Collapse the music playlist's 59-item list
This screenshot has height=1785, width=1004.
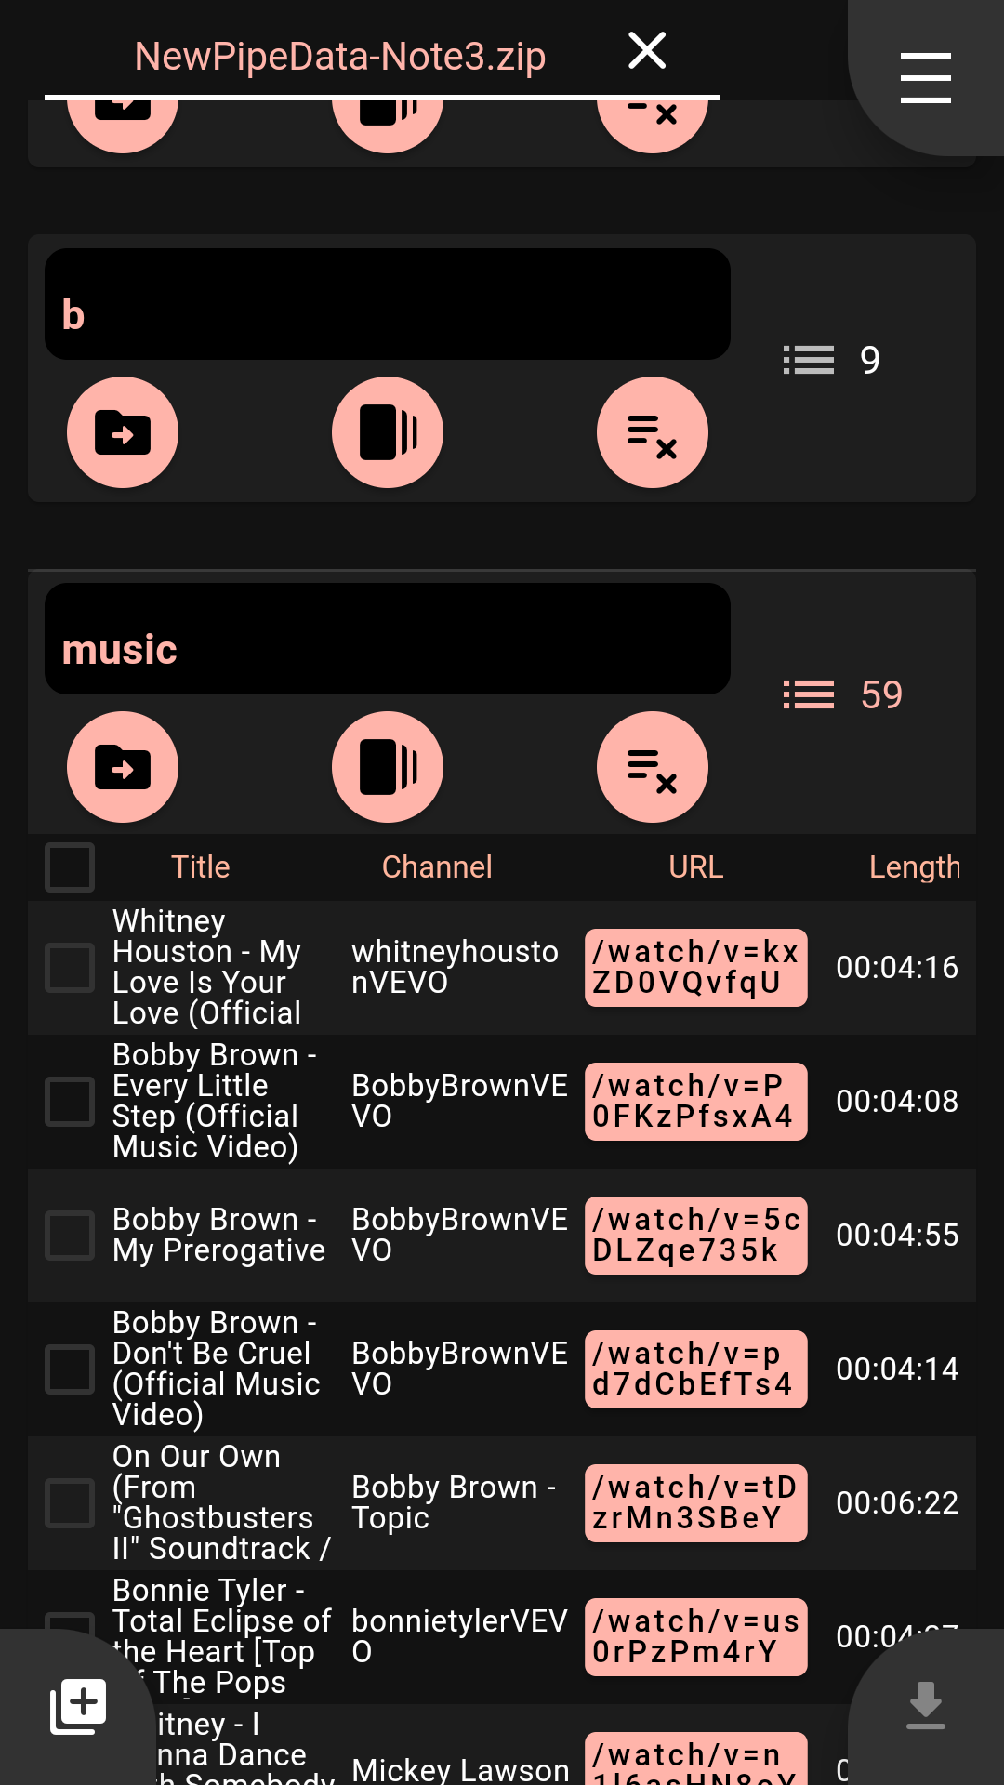841,694
